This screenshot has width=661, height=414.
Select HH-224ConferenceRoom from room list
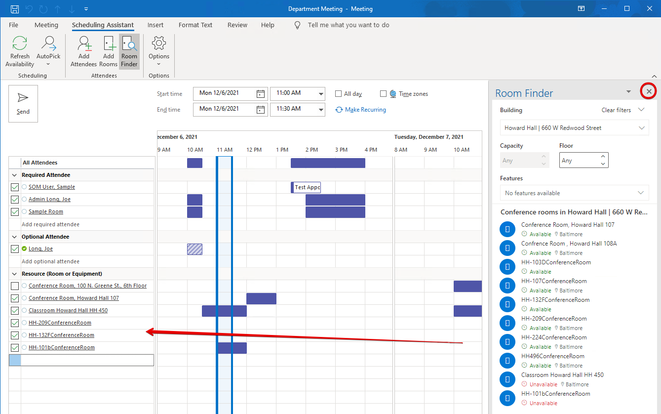pyautogui.click(x=554, y=337)
